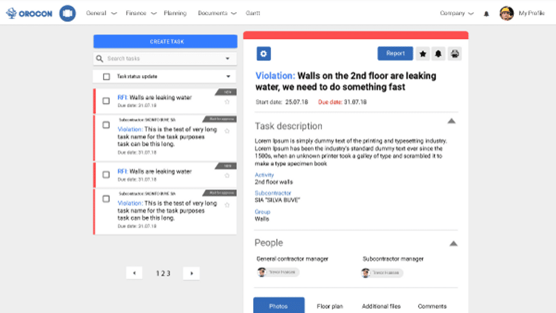The width and height of the screenshot is (556, 313).
Task: Check the first RFI task checkbox
Action: point(106,101)
